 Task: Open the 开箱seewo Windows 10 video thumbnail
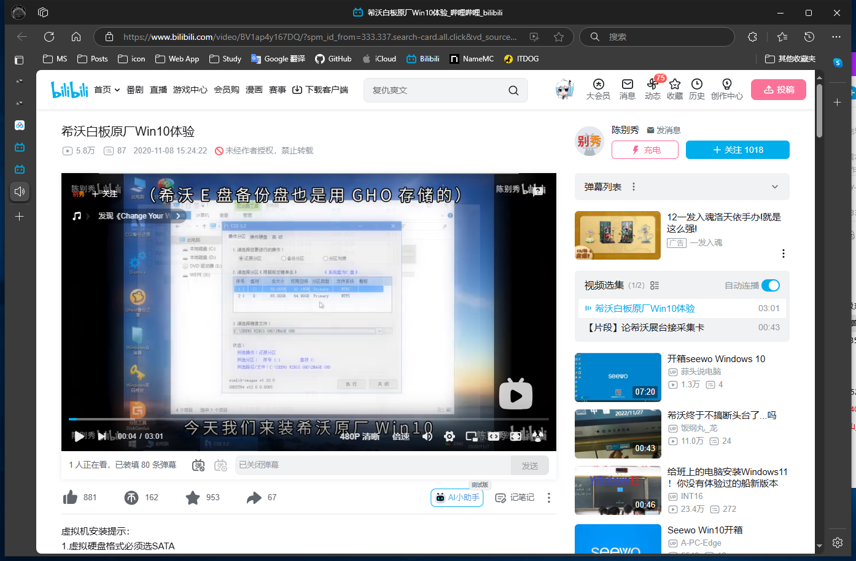pyautogui.click(x=617, y=377)
